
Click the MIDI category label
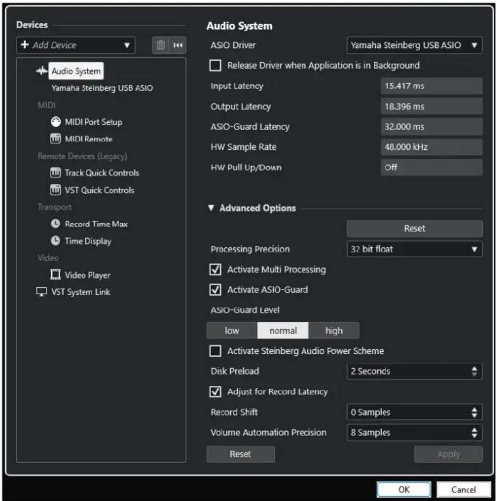point(47,105)
